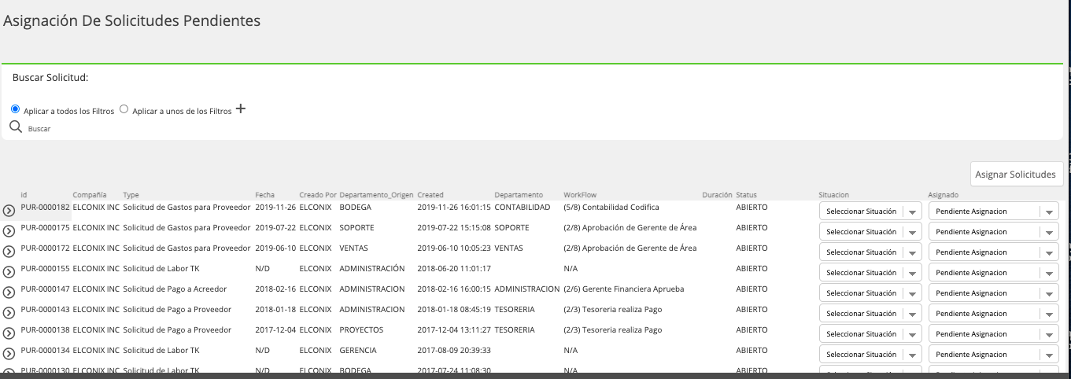The image size is (1071, 379).
Task: Open Situación dropdown for PUR-0000182
Action: 871,212
